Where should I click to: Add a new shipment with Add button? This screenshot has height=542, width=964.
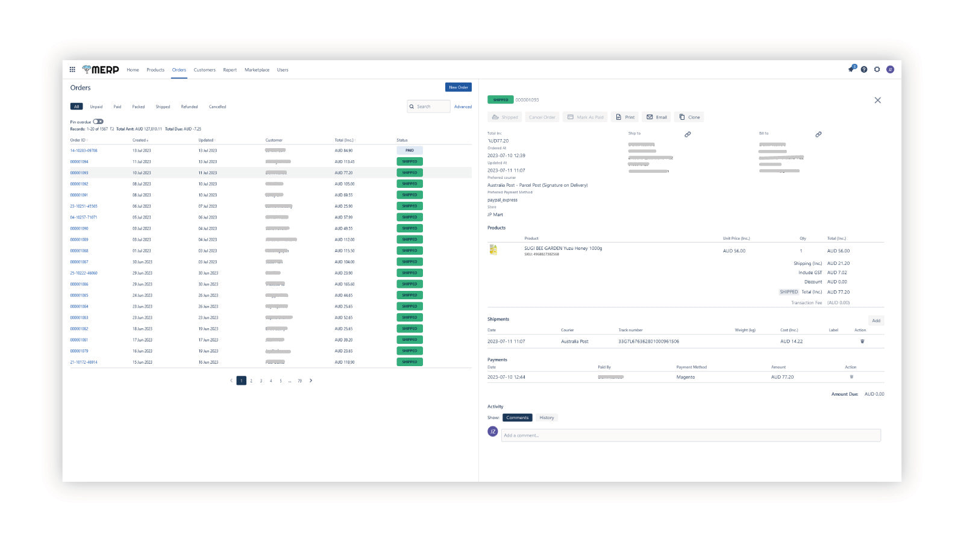(876, 320)
